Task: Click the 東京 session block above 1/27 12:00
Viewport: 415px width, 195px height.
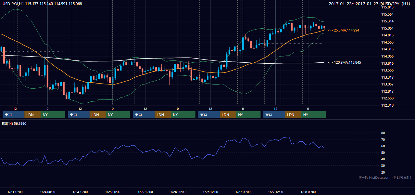Action: [274, 115]
